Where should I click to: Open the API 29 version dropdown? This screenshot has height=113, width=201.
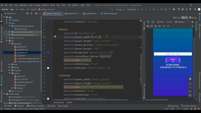point(170,22)
